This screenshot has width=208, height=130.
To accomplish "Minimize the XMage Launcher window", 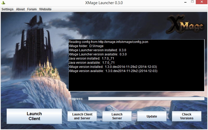I will 185,2.
